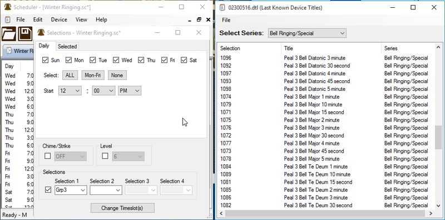Click the bell icon in Scheduler title bar

coord(7,7)
